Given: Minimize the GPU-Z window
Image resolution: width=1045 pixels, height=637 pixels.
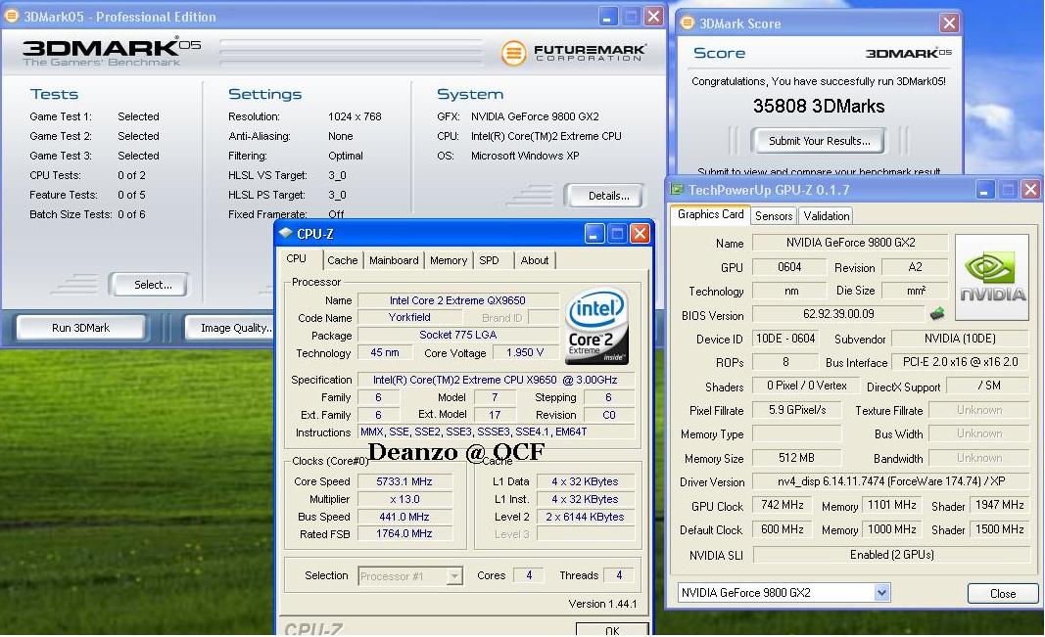Looking at the screenshot, I should 985,190.
